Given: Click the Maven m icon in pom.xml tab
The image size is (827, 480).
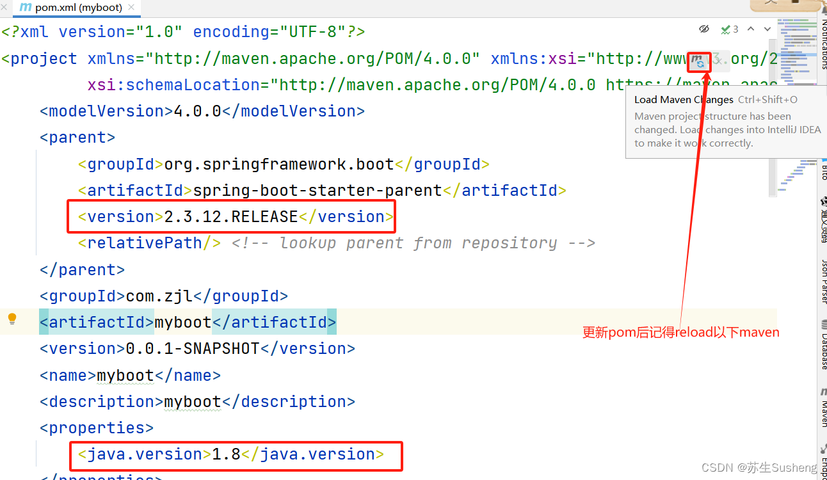Looking at the screenshot, I should (x=25, y=8).
